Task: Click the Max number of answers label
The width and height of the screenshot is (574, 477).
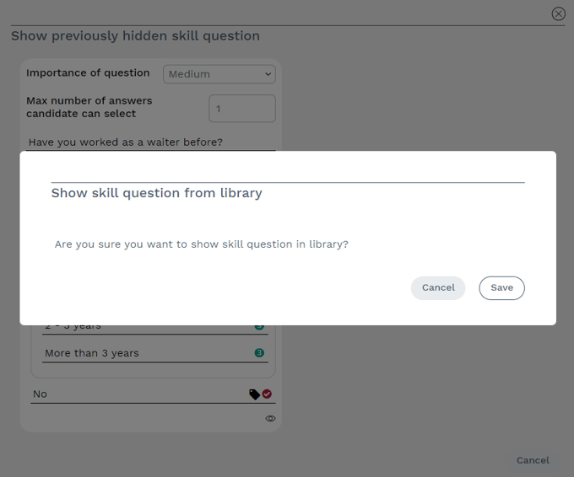Action: coord(89,107)
